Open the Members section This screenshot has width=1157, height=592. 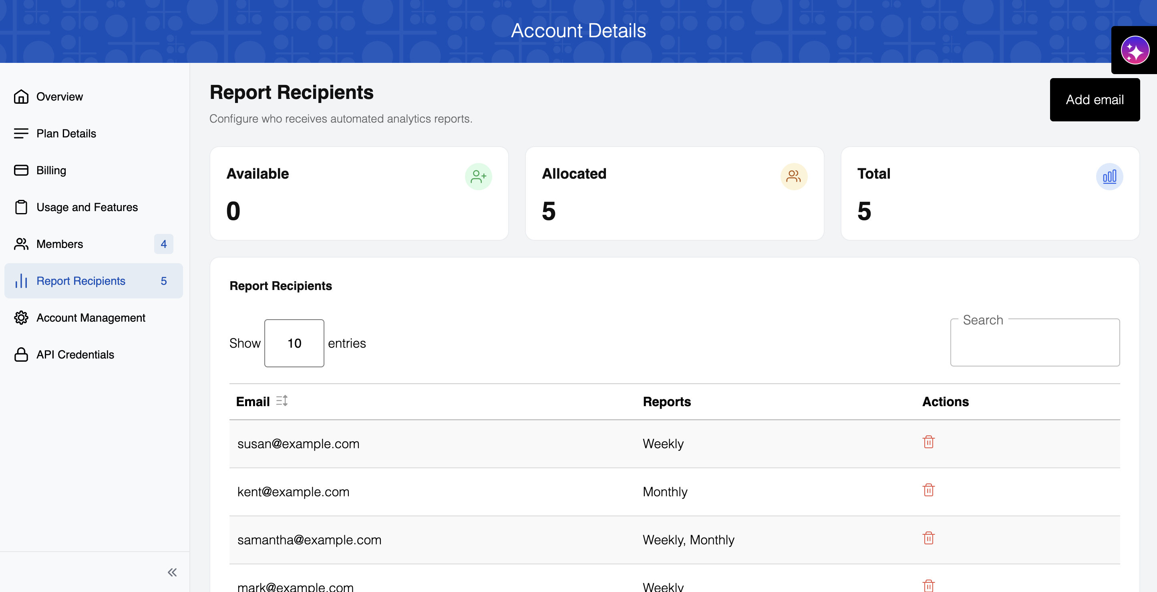click(x=93, y=244)
